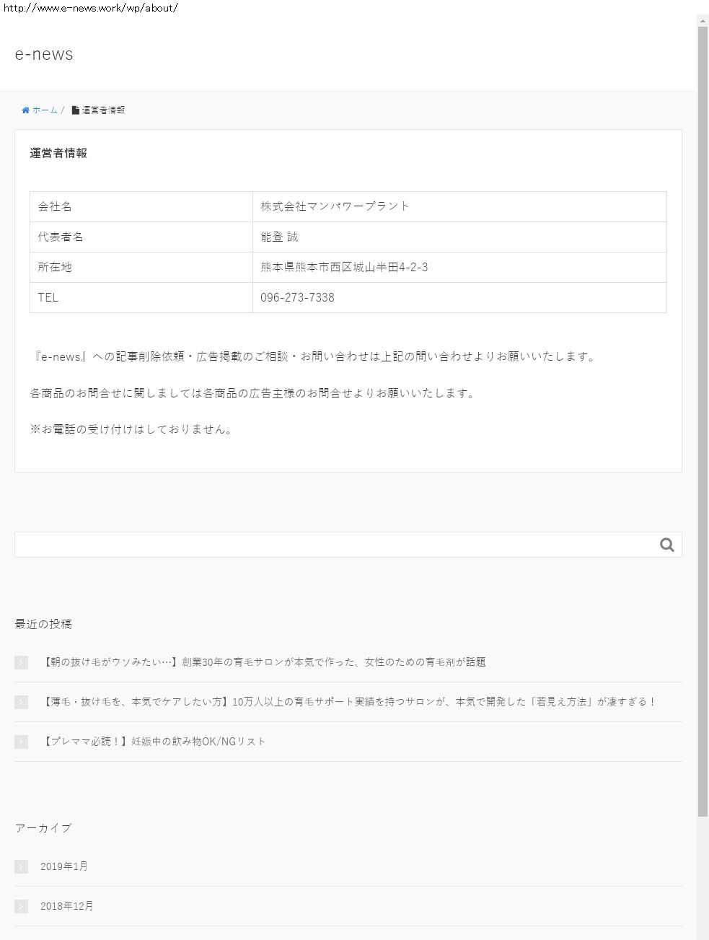Screen dimensions: 709x940
Task: Click the paragraph about 各商品のお問合せ
Action: coord(253,393)
